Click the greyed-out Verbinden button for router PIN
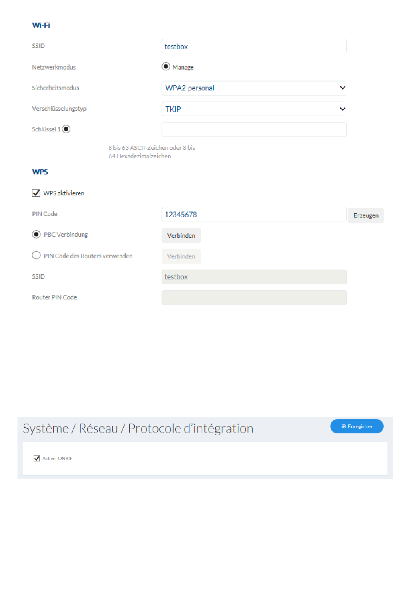This screenshot has width=405, height=601. [x=181, y=256]
